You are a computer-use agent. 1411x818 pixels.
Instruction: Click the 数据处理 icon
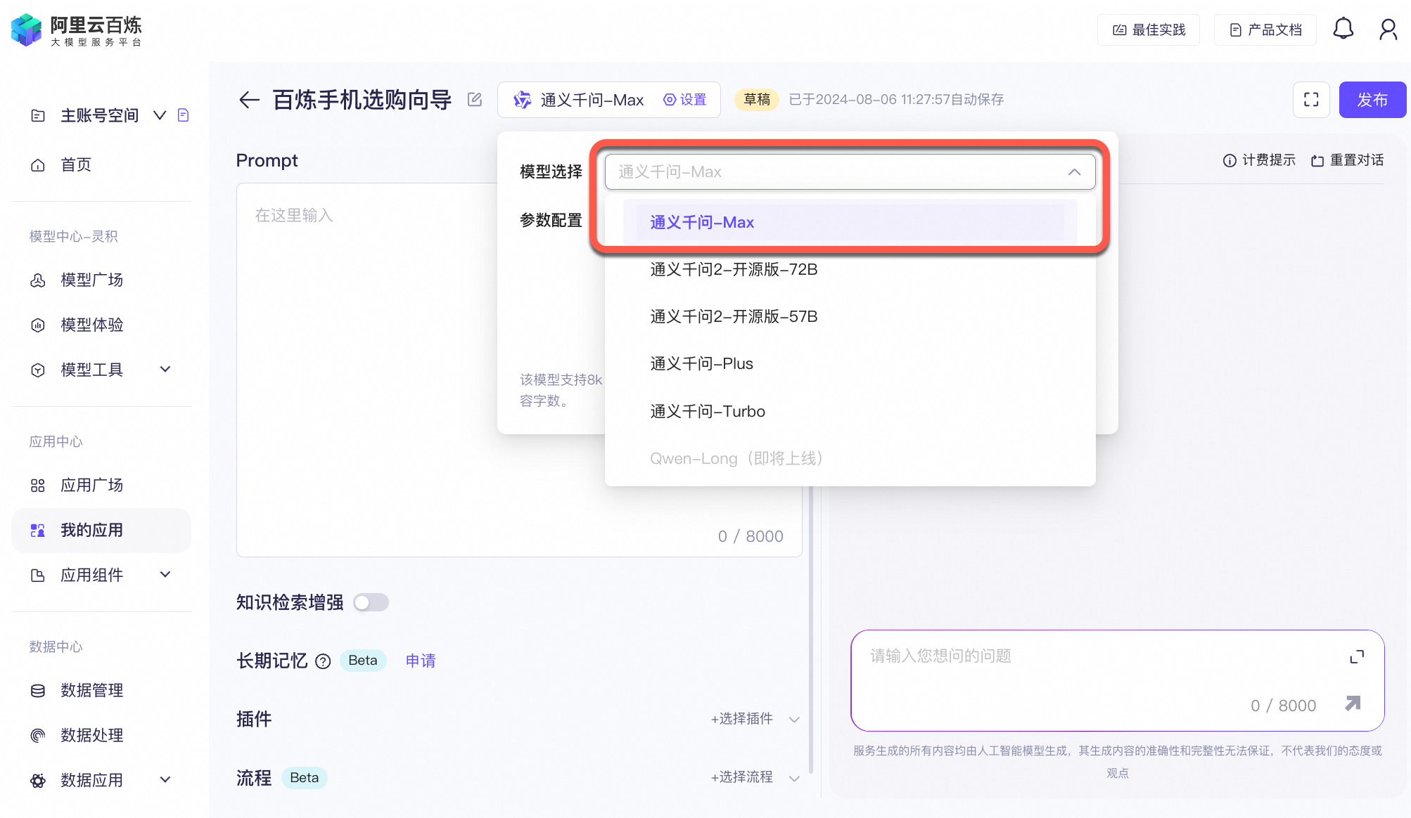point(38,736)
